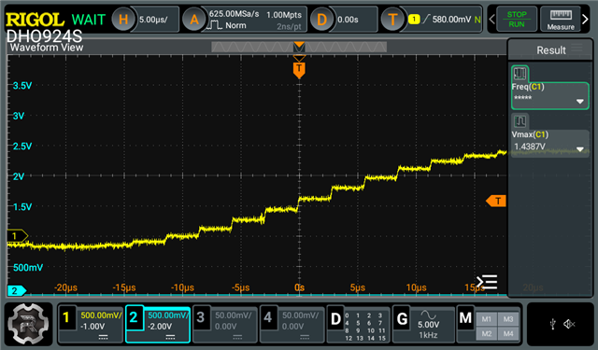Viewport: 598px width, 350px height.
Task: Open the Trigger T settings icon
Action: point(392,19)
